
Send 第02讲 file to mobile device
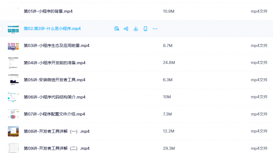click(x=145, y=29)
